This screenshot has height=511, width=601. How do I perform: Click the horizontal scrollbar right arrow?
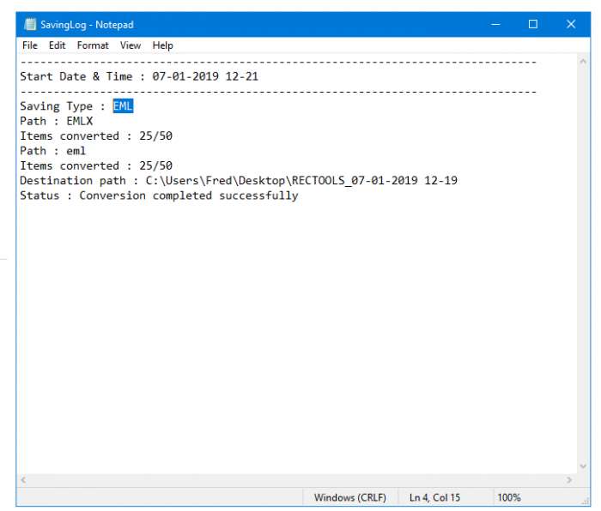pyautogui.click(x=569, y=480)
